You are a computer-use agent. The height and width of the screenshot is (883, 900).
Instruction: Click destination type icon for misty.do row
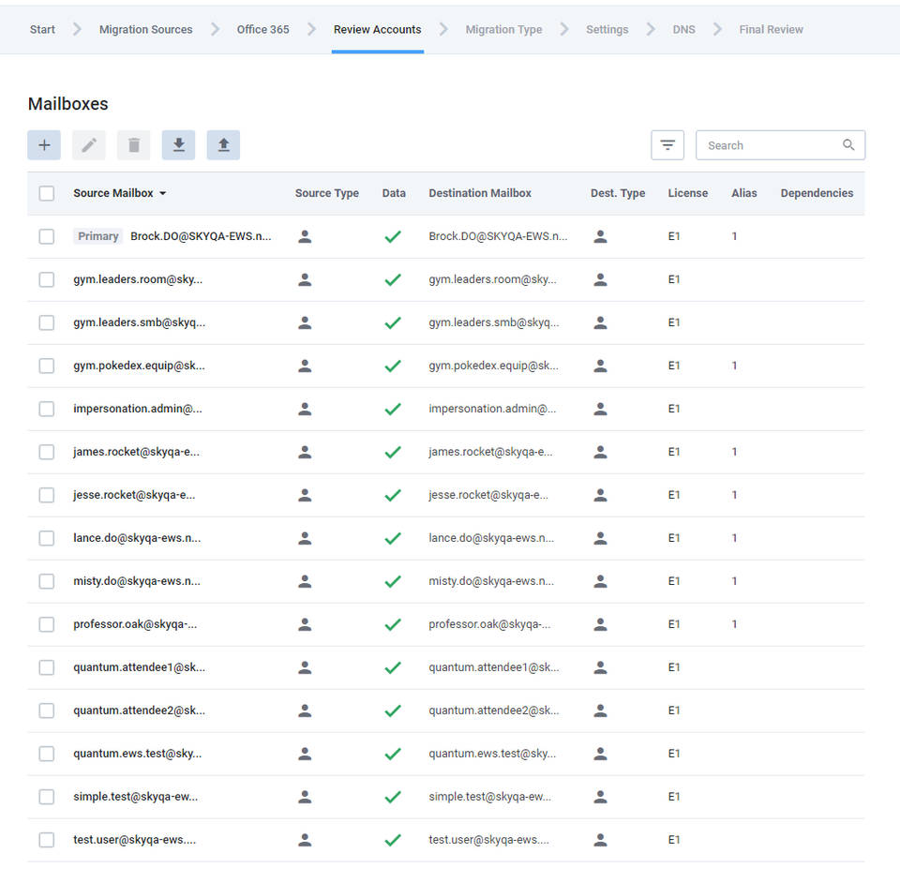pyautogui.click(x=601, y=581)
